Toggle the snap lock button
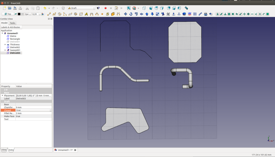Image resolution: width=275 pixels, height=157 pixels. coord(218,14)
